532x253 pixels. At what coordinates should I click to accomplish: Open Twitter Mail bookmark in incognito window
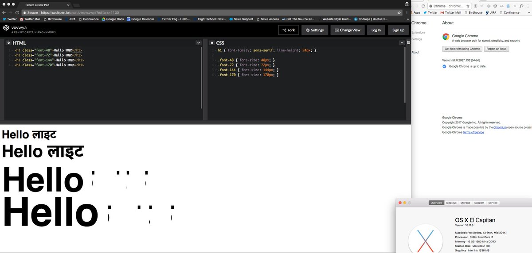point(30,19)
